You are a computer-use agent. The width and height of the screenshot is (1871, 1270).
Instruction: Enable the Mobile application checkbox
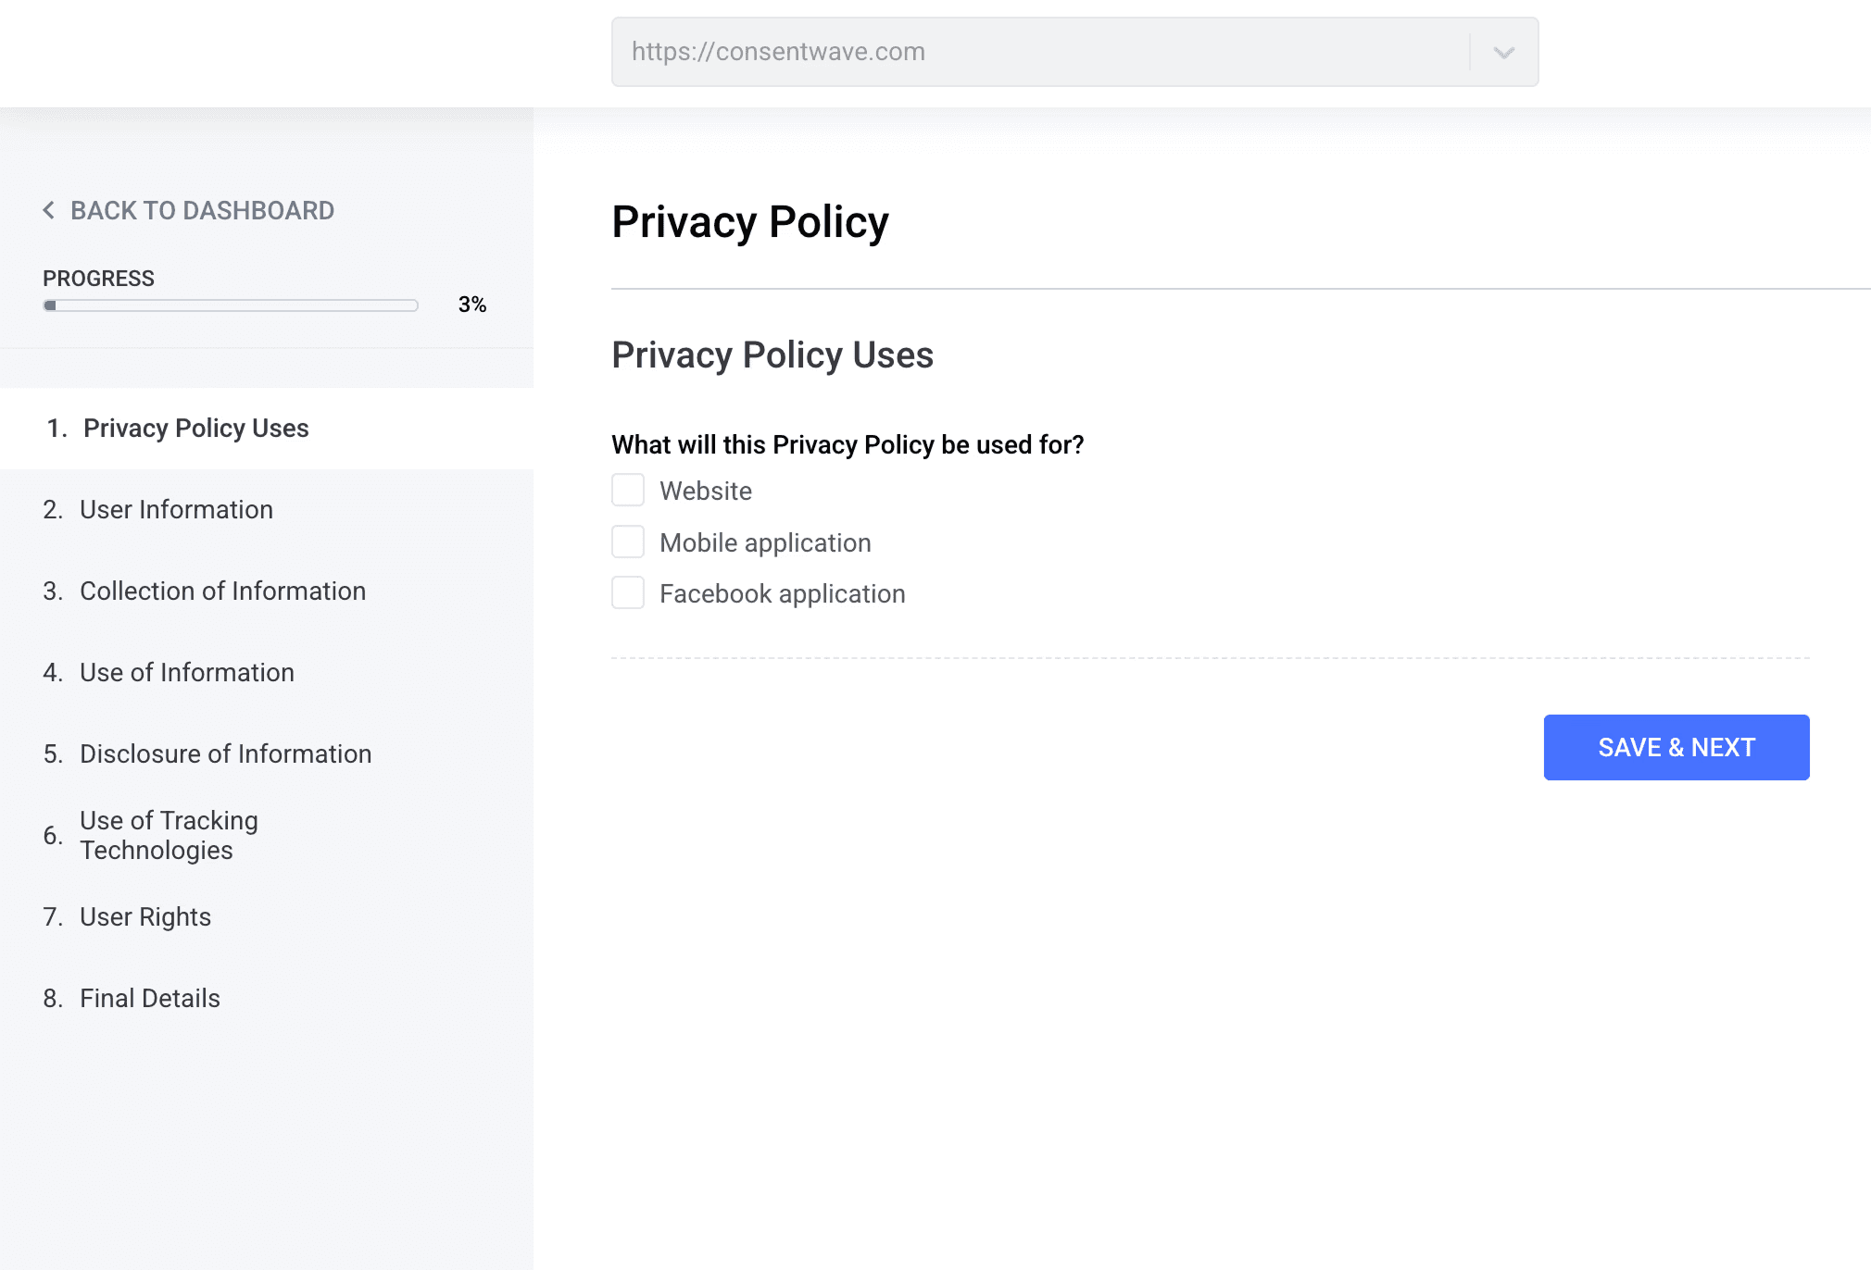point(628,542)
